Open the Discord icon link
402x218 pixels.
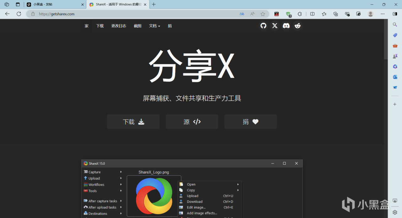(x=286, y=26)
